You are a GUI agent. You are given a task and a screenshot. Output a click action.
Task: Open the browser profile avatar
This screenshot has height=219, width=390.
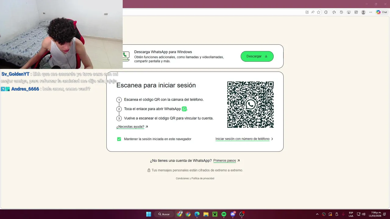pos(363,12)
